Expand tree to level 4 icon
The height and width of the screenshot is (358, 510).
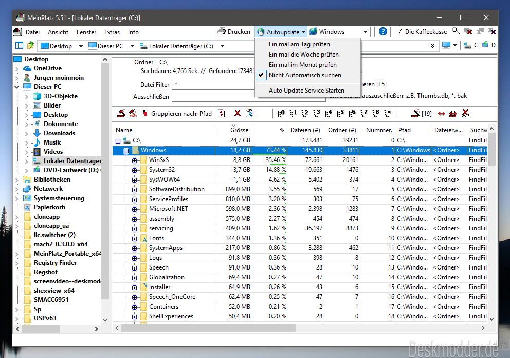tap(328, 113)
